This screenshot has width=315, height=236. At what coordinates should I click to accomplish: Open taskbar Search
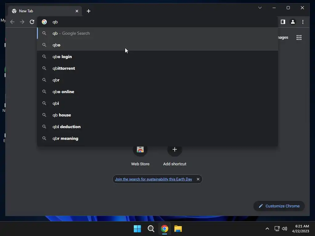pos(151,229)
